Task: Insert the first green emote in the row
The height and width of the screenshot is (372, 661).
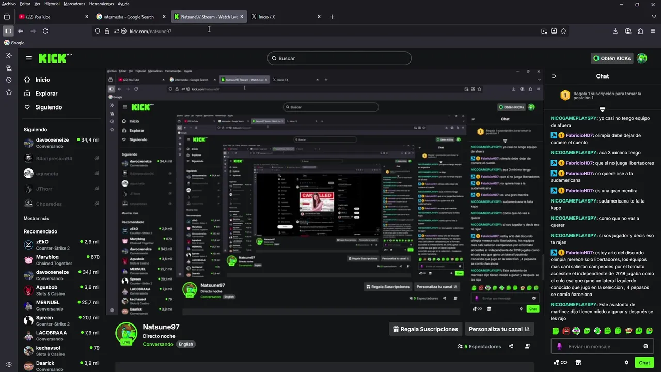Action: (556, 331)
